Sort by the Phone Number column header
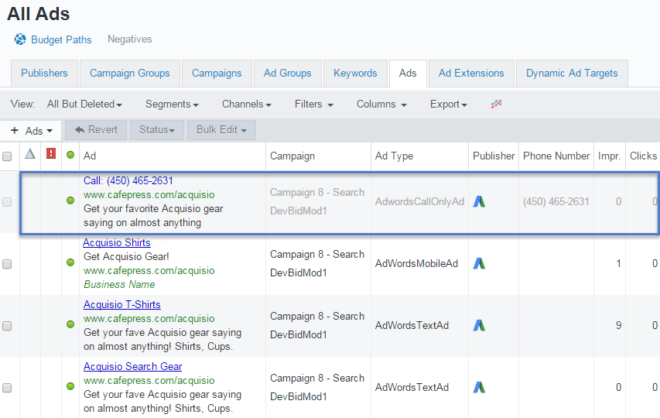The width and height of the screenshot is (660, 418). (556, 156)
